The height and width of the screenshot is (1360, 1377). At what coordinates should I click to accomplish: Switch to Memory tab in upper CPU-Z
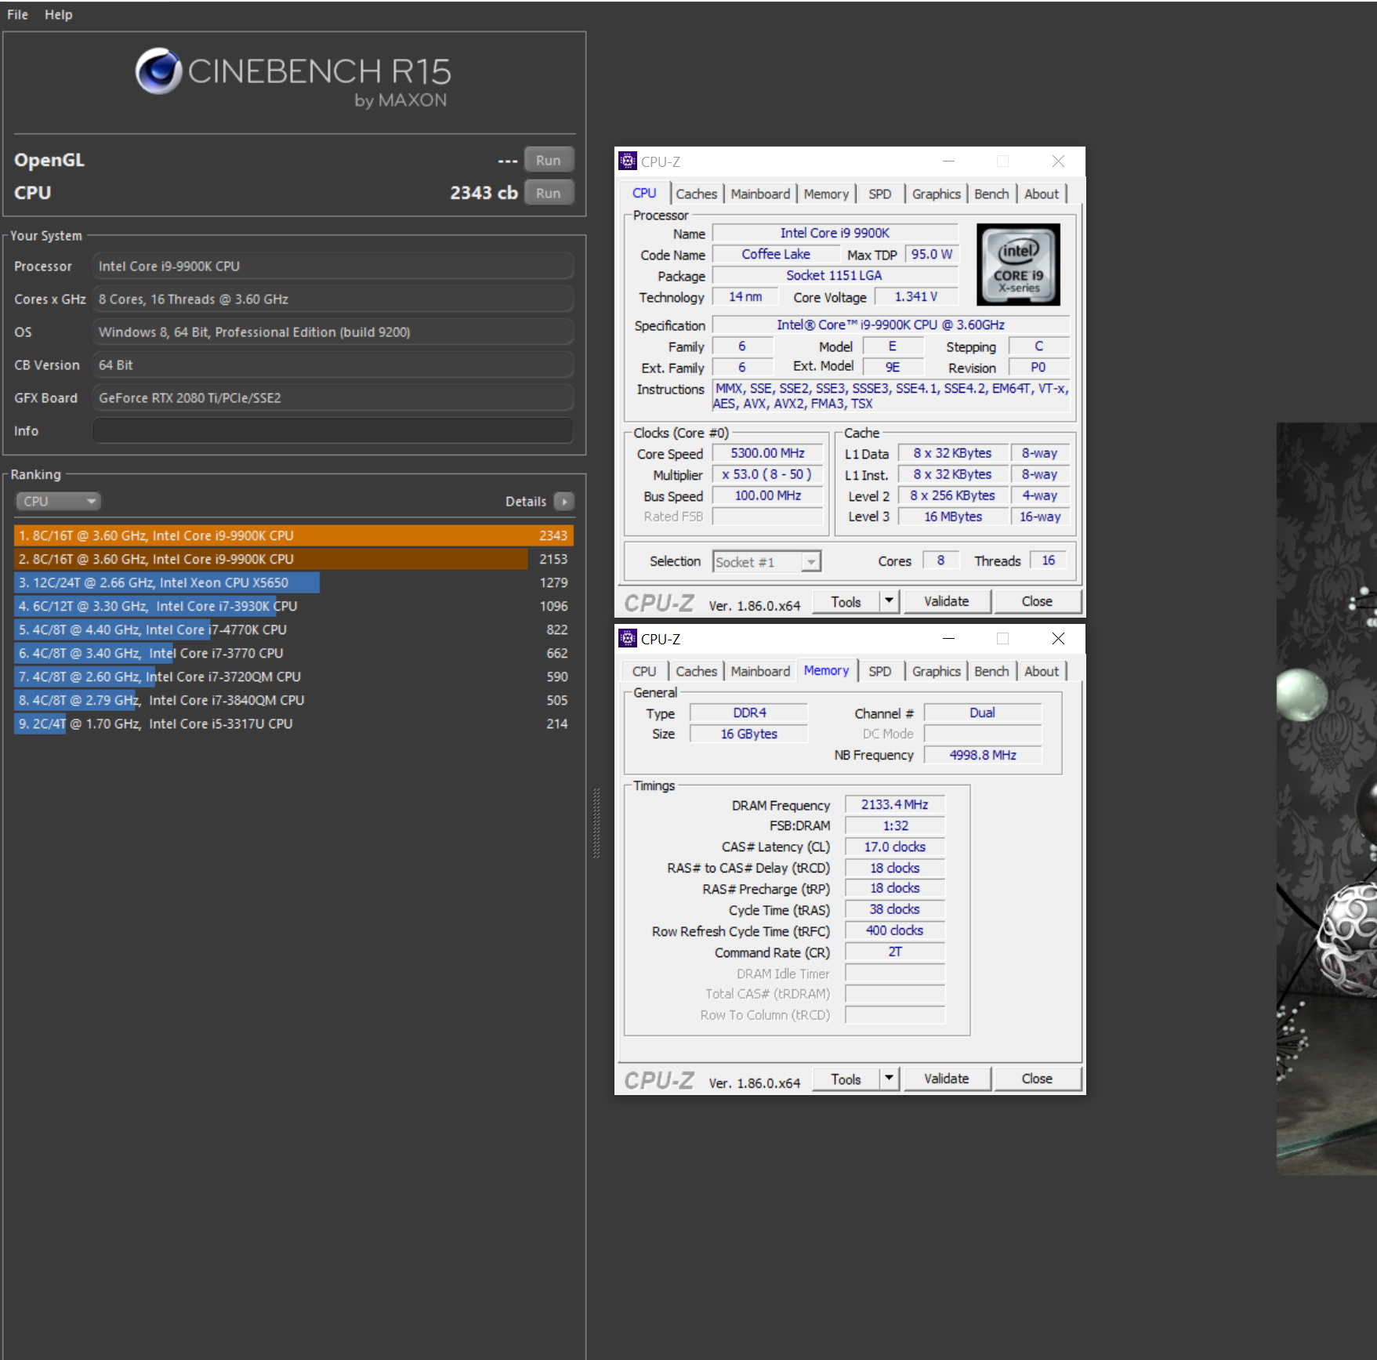click(x=826, y=194)
